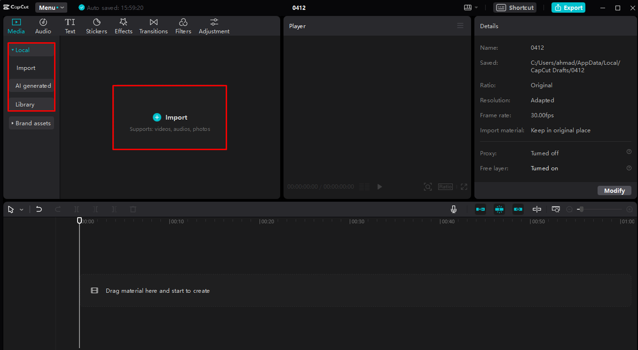This screenshot has height=350, width=638.
Task: Toggle main track magnet
Action: [x=480, y=210]
